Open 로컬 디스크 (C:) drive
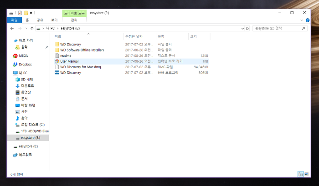The image size is (319, 186). point(33,125)
